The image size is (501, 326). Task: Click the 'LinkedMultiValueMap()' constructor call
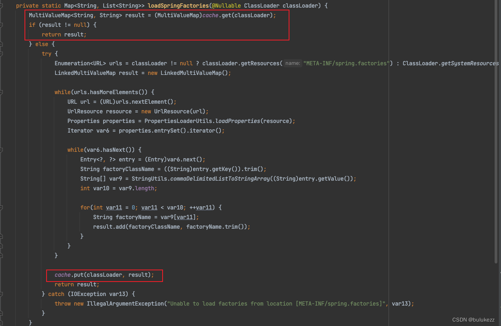[194, 73]
